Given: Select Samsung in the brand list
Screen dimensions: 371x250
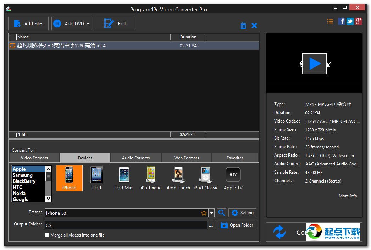Looking at the screenshot, I should click(x=28, y=175).
